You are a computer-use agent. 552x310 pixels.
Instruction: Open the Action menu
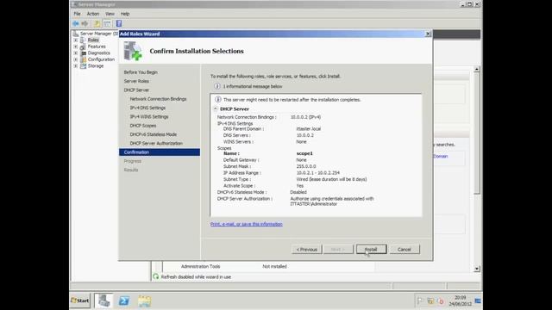pos(93,14)
